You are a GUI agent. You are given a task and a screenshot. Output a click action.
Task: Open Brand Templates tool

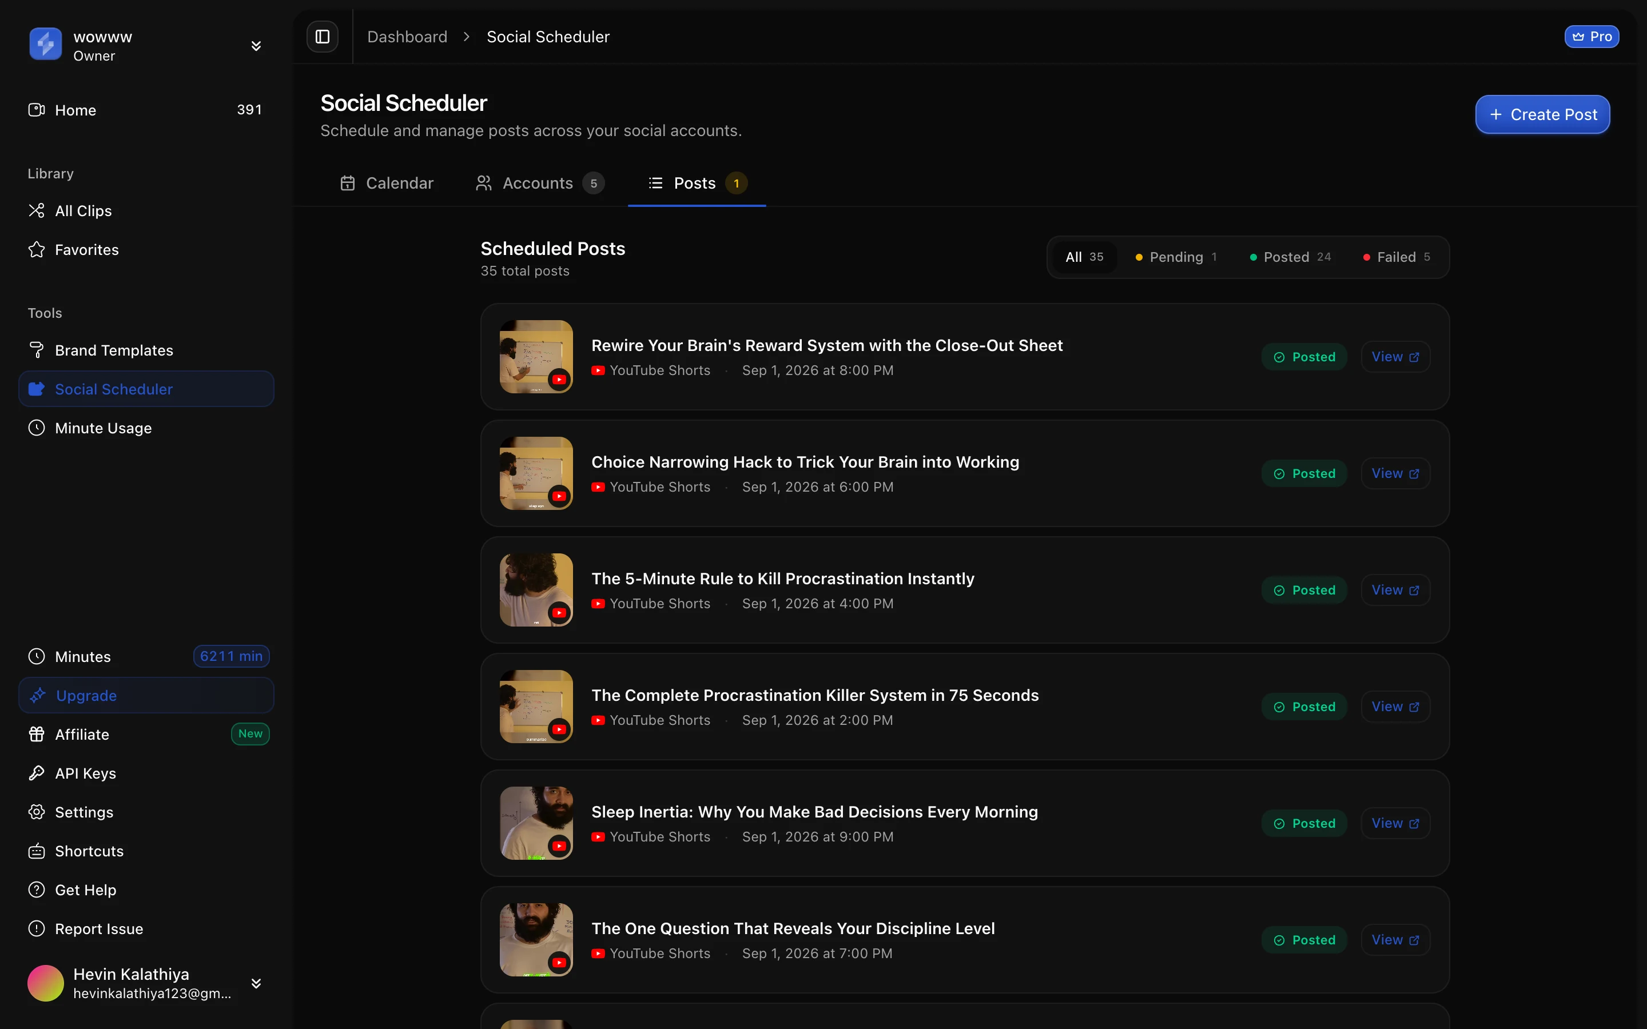point(146,350)
